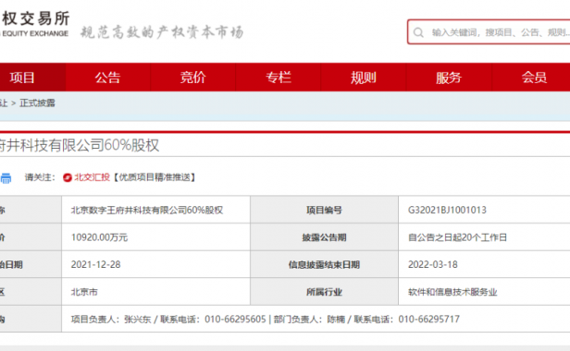The width and height of the screenshot is (570, 351).
Task: Click the 规范高效的产权资本市场 slogan
Action: click(x=162, y=32)
